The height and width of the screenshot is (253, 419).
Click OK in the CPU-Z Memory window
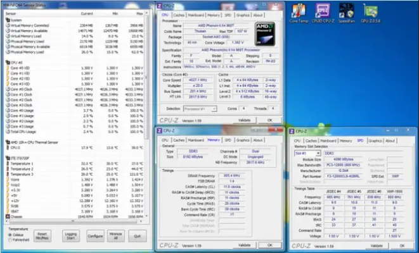coord(269,245)
